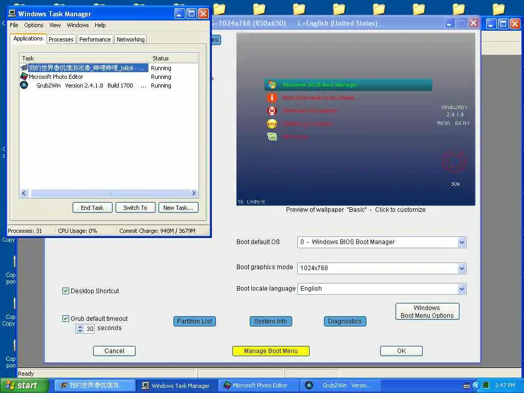Click Windows BIOS Boot Manager preview entry
Viewport: 524px width, 393px height.
[x=348, y=85]
